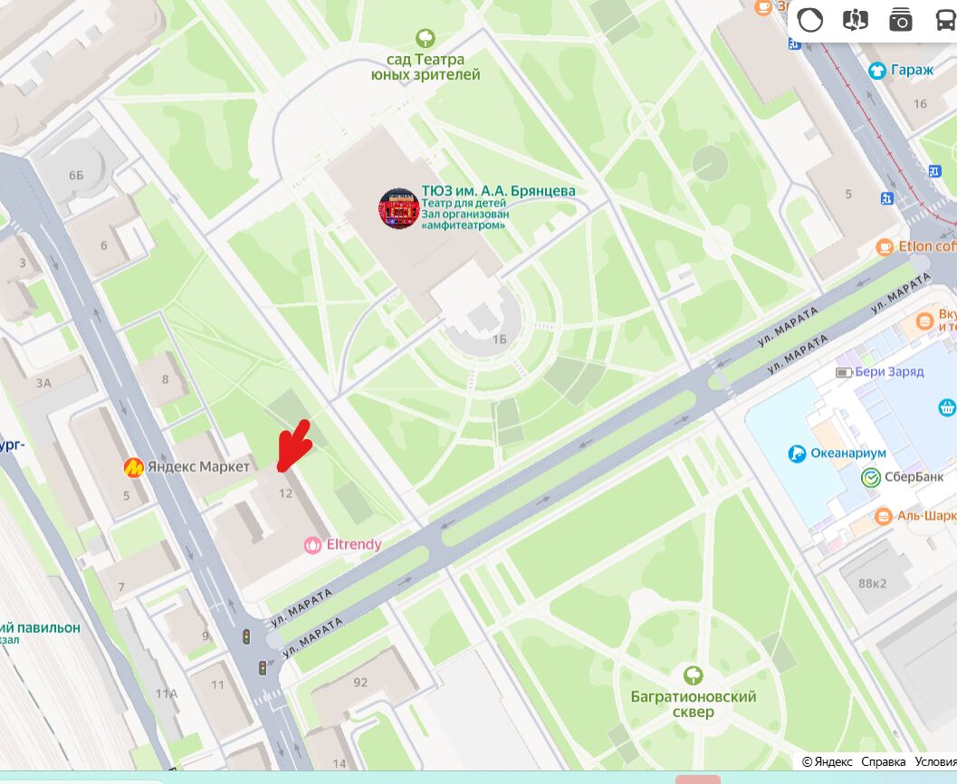Open the Океанариум place marker
This screenshot has width=957, height=784.
point(797,454)
